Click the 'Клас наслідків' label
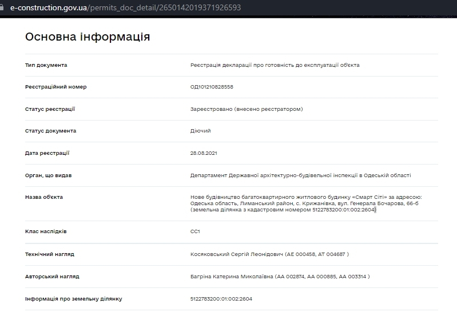The width and height of the screenshot is (457, 320). point(46,231)
